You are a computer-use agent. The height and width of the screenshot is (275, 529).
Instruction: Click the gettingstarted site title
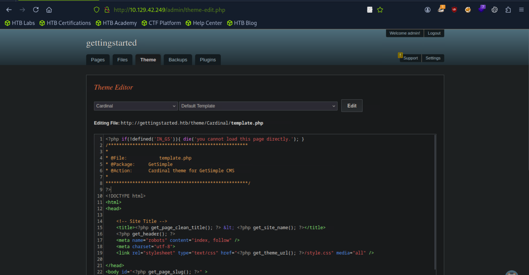pos(112,43)
